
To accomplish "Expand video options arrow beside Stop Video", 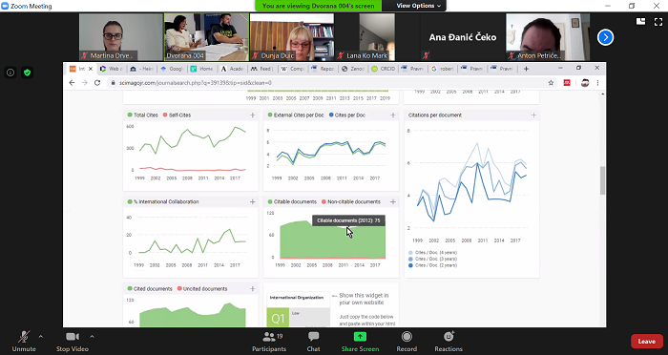I will tap(92, 337).
